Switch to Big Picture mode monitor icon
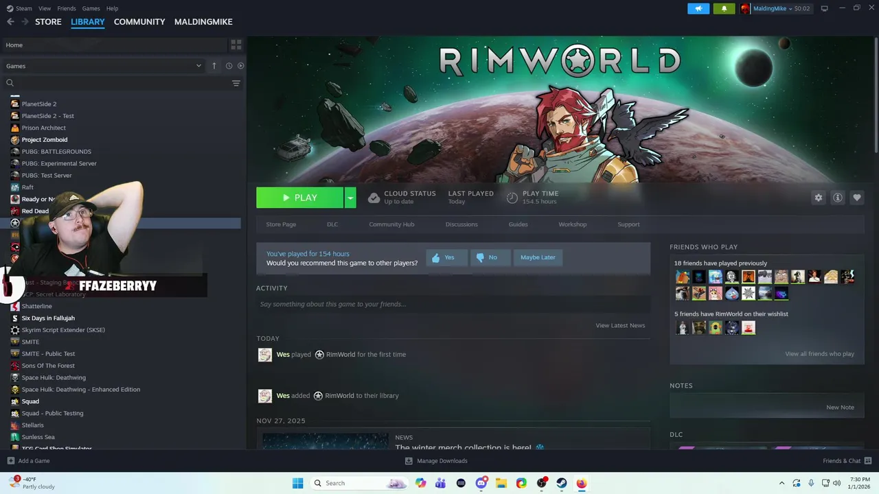 tap(825, 8)
